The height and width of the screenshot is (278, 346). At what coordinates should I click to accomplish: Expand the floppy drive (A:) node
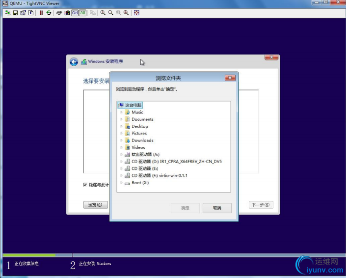[x=121, y=155]
